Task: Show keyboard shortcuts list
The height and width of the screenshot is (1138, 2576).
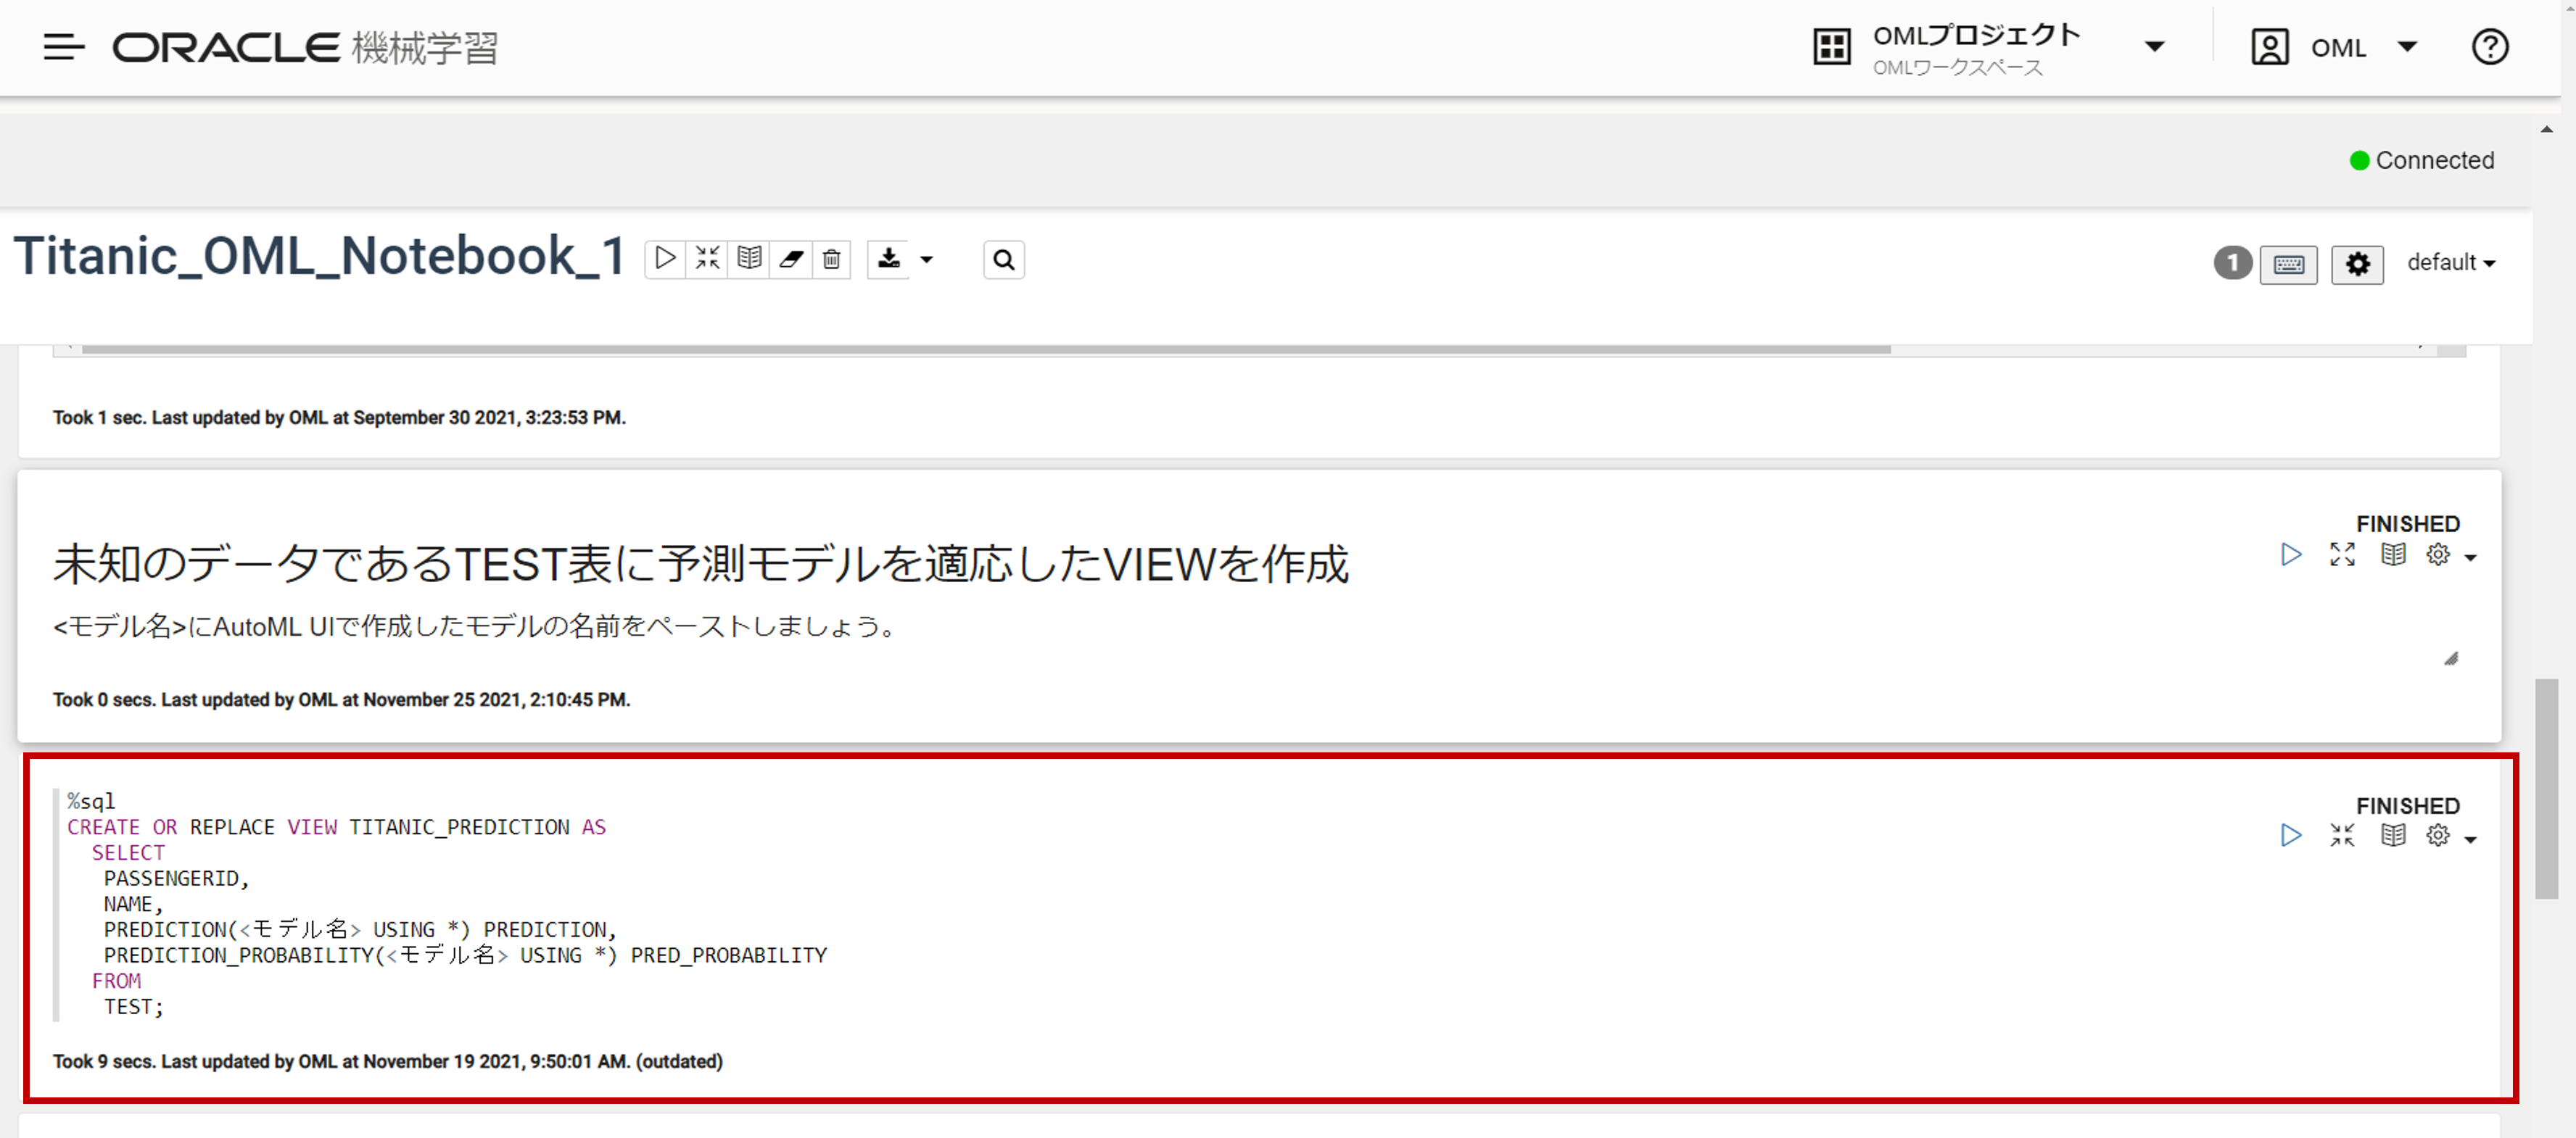Action: point(2288,264)
